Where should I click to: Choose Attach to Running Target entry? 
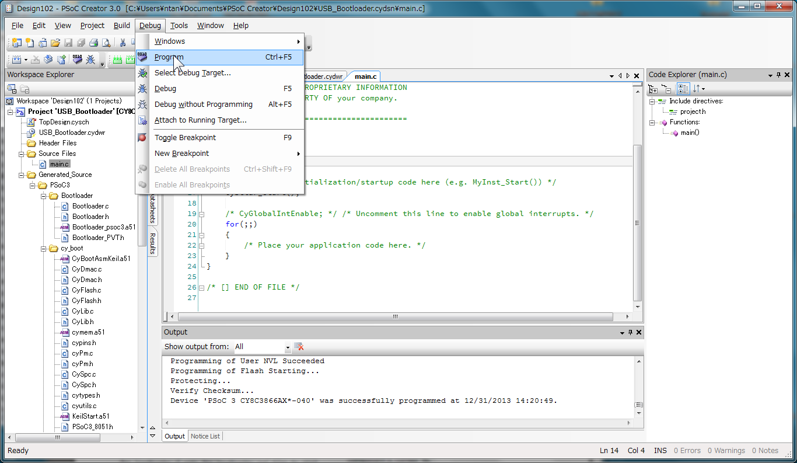(220, 120)
